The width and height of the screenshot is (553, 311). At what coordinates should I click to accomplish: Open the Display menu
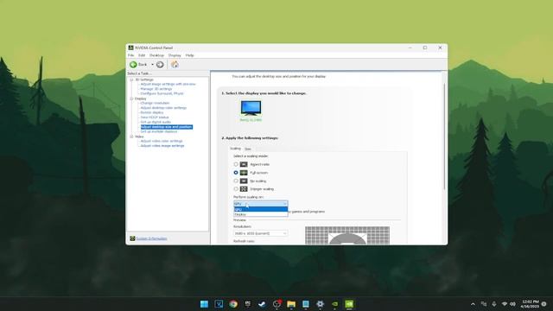pyautogui.click(x=175, y=55)
